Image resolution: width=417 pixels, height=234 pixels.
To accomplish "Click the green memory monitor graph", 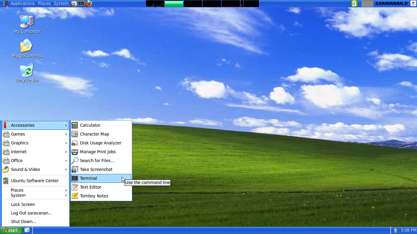I will tap(174, 4).
